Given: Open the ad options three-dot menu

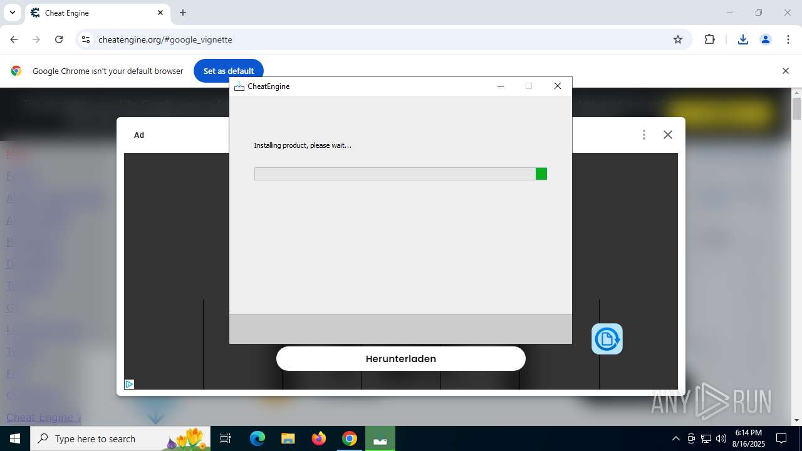Looking at the screenshot, I should 643,135.
